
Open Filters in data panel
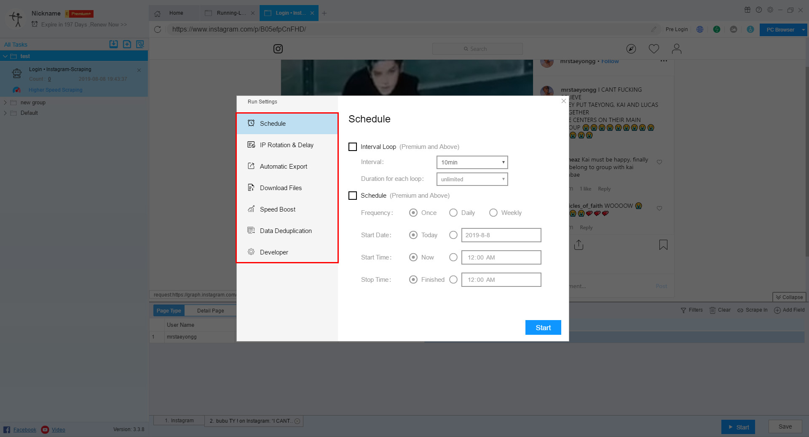click(x=692, y=310)
